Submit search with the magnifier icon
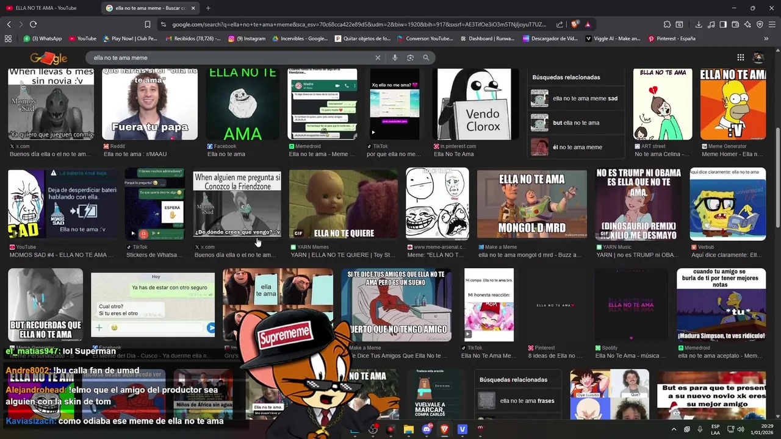 point(426,57)
